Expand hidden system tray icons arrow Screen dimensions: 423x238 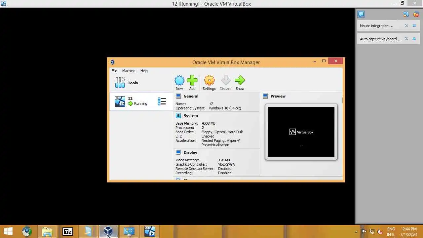coord(356,232)
